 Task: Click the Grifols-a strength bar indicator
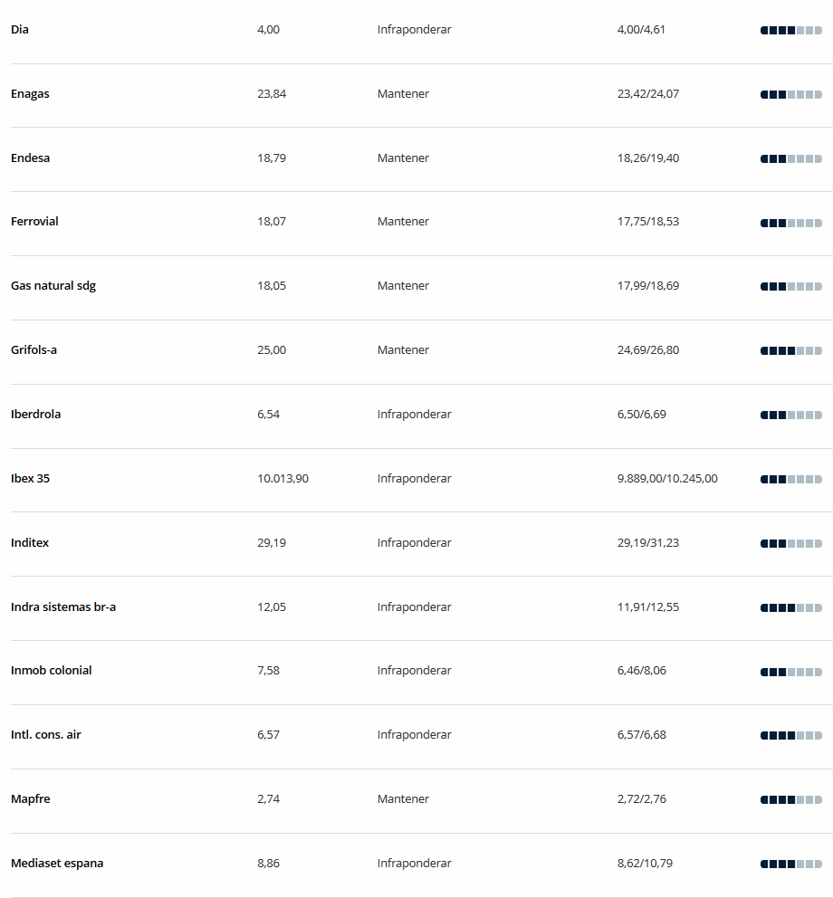point(791,350)
